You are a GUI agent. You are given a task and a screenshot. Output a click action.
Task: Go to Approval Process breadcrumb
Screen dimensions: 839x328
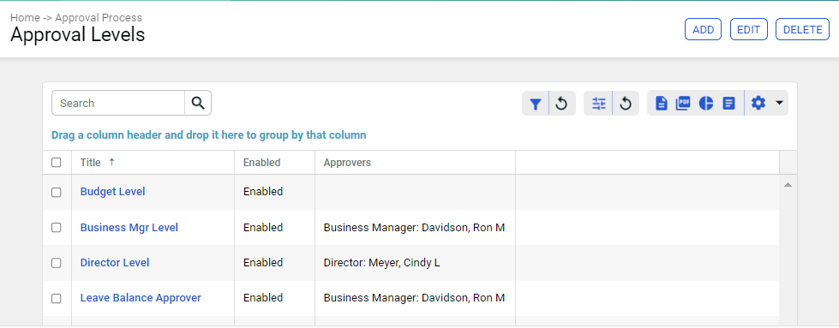[99, 18]
